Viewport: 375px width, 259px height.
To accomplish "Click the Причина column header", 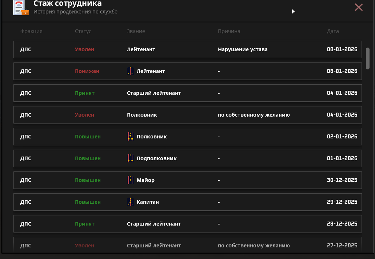I will click(229, 31).
